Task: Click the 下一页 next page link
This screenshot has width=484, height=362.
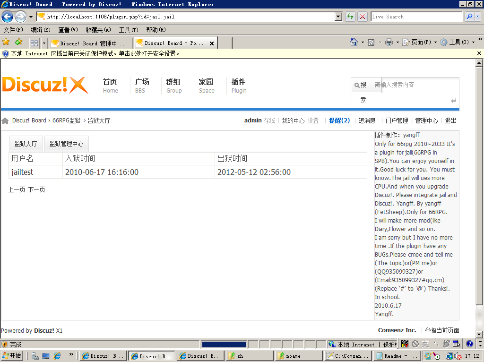Action: [x=37, y=190]
